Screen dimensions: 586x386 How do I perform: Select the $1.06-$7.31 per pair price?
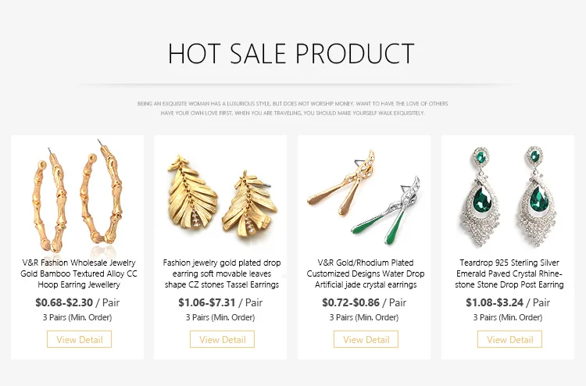220,302
